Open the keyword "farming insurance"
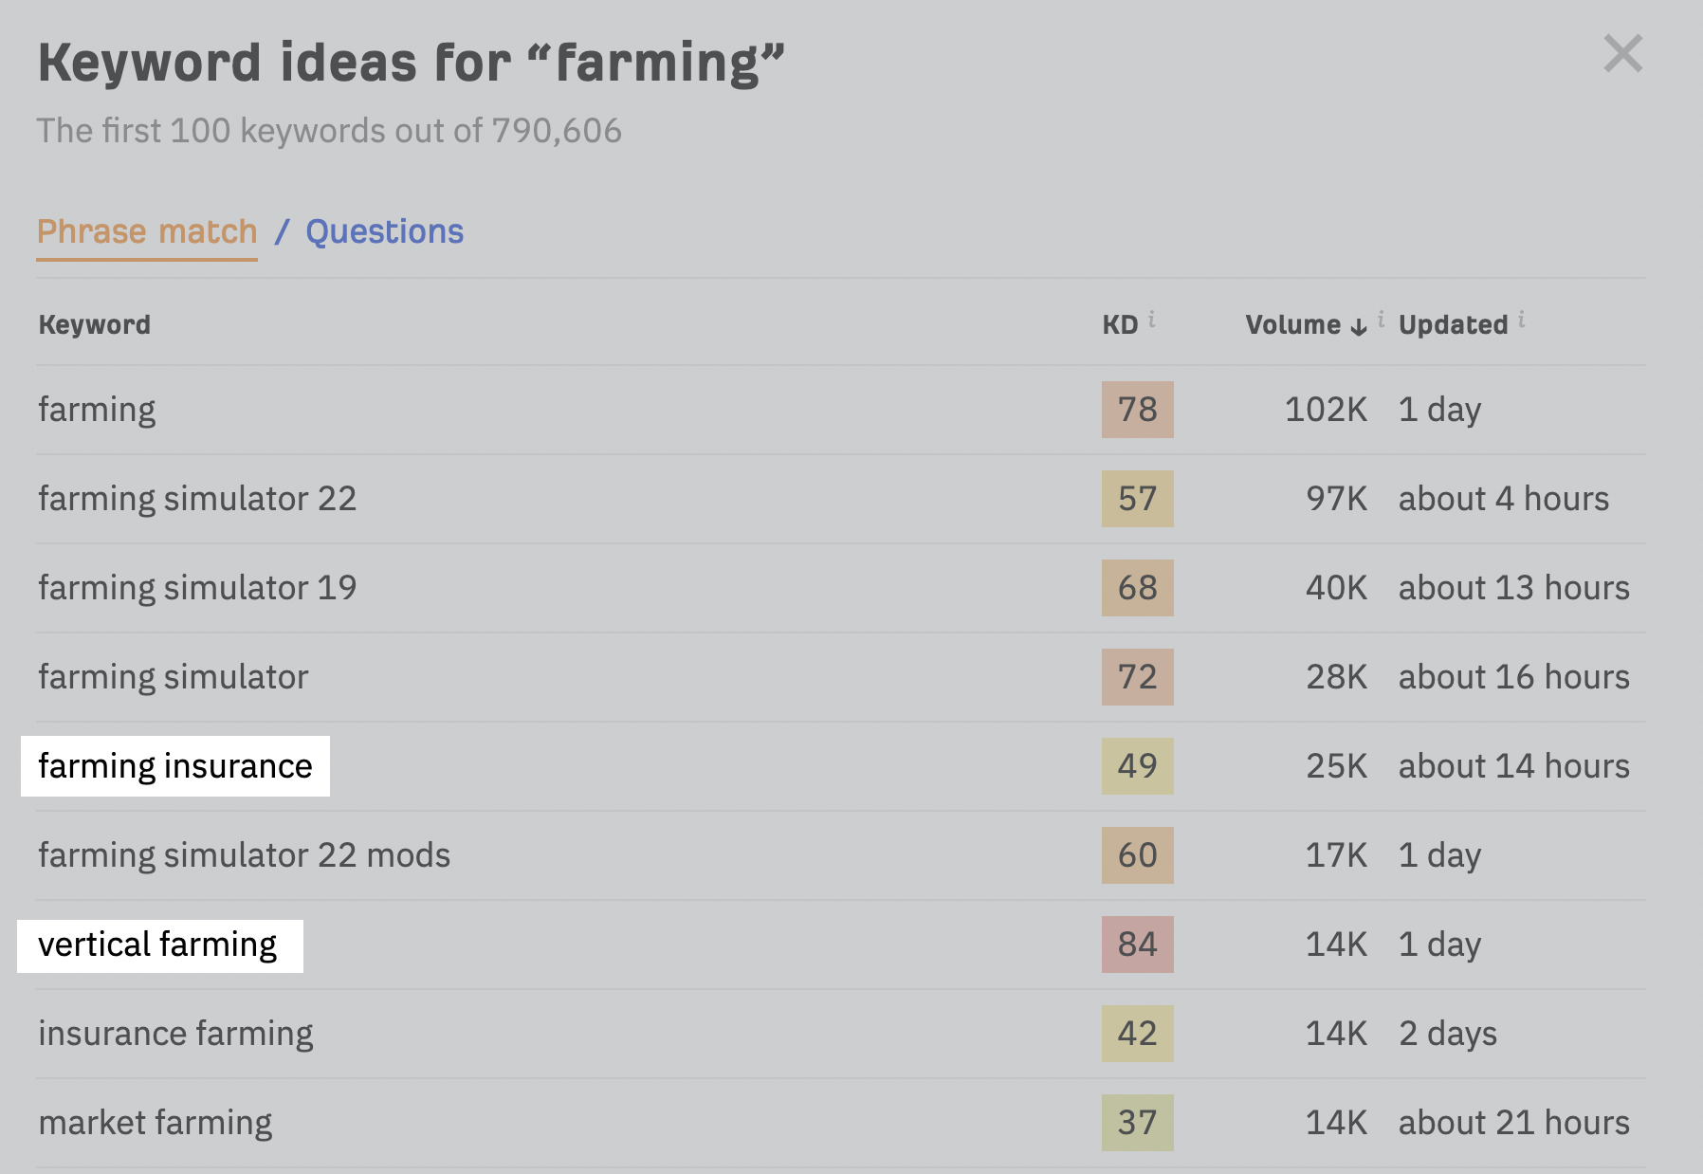The image size is (1703, 1174). 174,765
